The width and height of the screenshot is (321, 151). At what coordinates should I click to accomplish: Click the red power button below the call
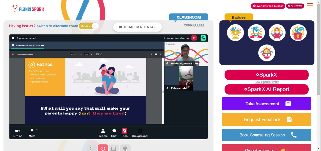pyautogui.click(x=103, y=148)
